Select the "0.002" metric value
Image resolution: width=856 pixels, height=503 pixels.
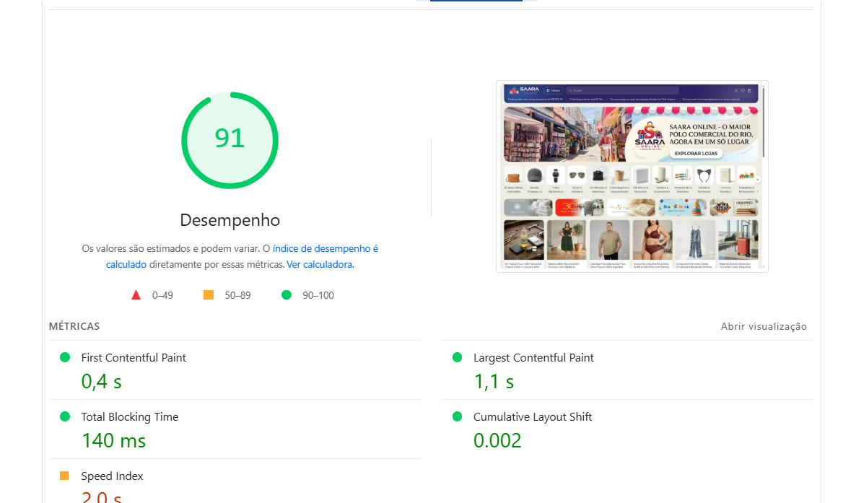pyautogui.click(x=497, y=440)
